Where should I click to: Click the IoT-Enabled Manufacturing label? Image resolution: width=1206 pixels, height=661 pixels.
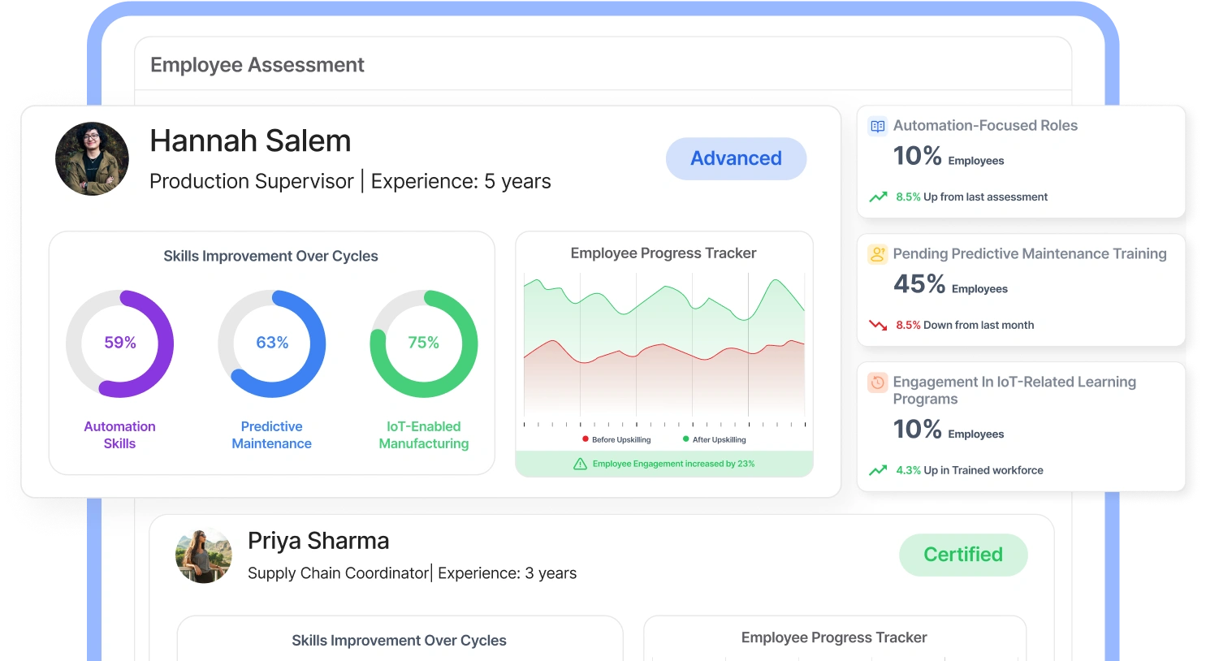tap(424, 435)
